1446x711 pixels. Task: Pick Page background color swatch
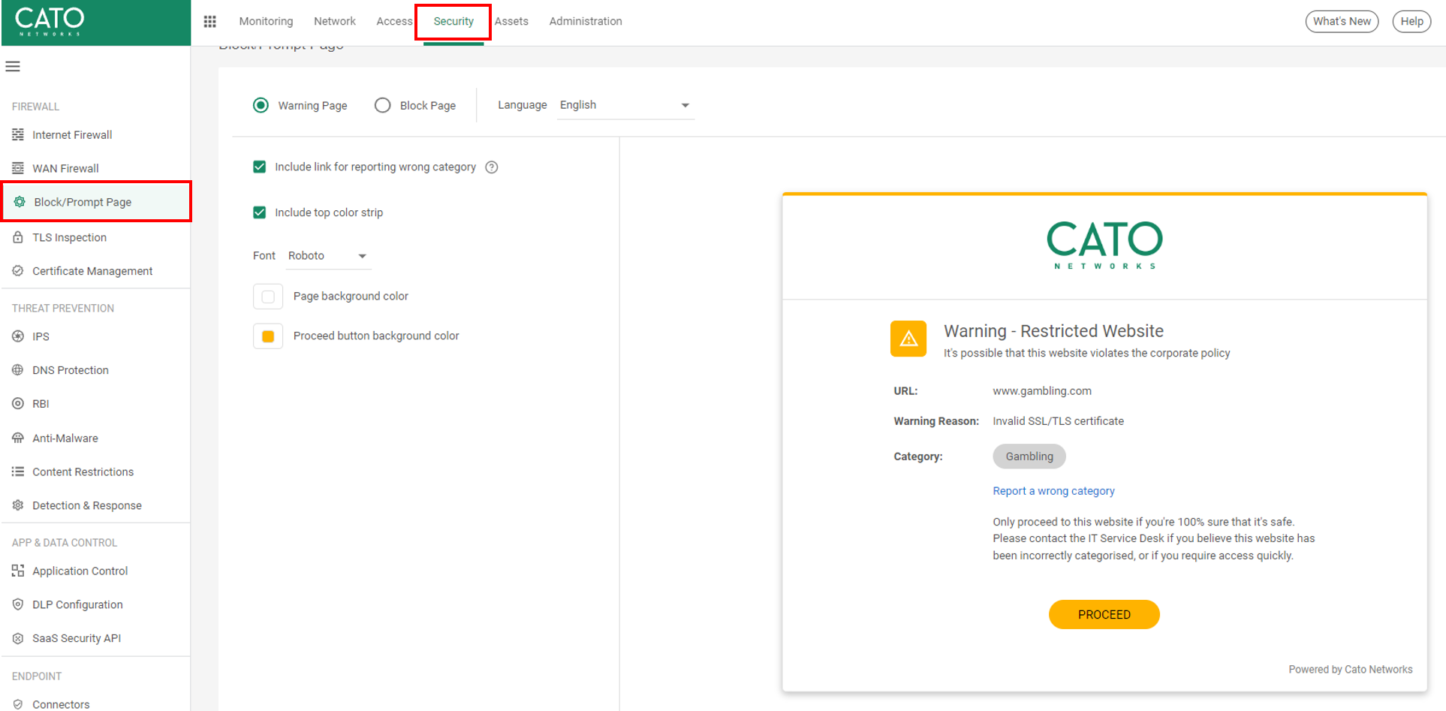[268, 297]
